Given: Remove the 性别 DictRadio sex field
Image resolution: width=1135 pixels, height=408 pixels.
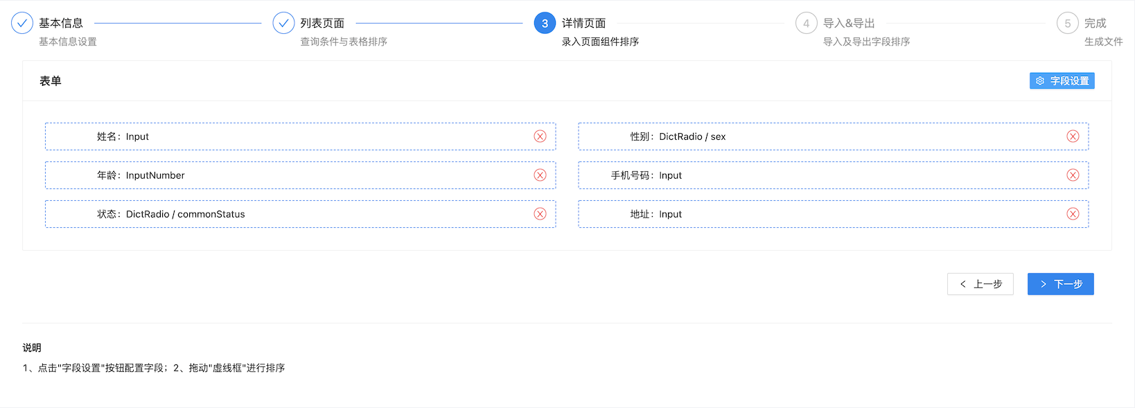Looking at the screenshot, I should [x=1073, y=136].
